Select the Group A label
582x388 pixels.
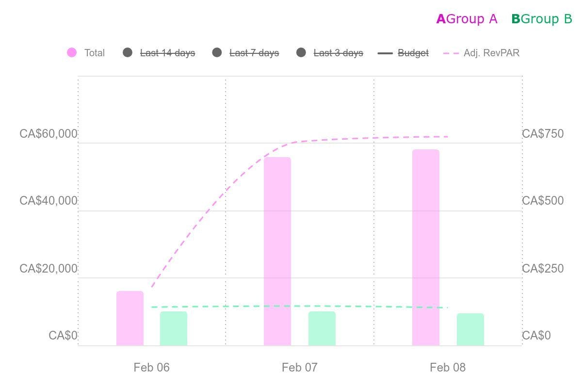(471, 19)
